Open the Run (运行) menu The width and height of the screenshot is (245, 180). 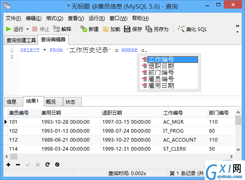97,18
